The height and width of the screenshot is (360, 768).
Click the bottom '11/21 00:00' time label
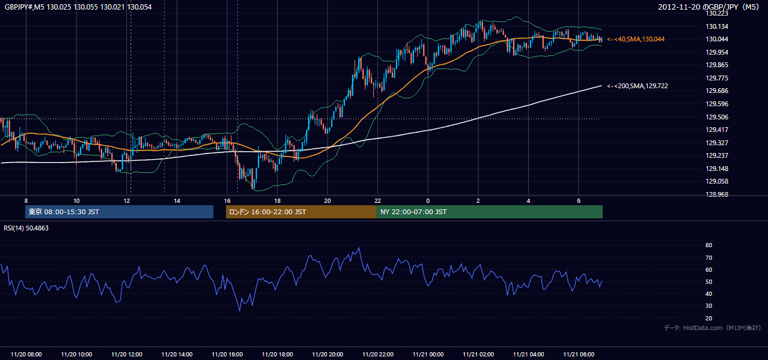pyautogui.click(x=428, y=355)
